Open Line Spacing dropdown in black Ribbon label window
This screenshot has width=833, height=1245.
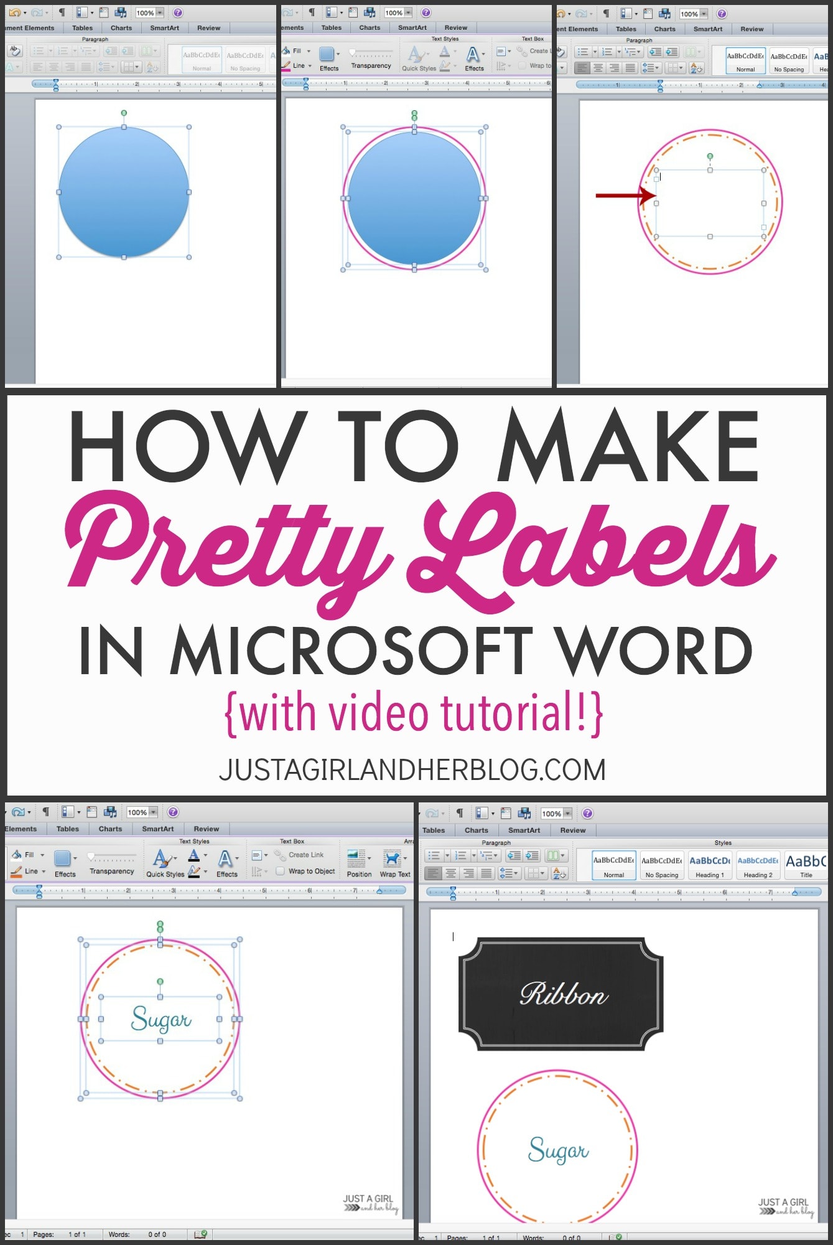click(x=508, y=873)
